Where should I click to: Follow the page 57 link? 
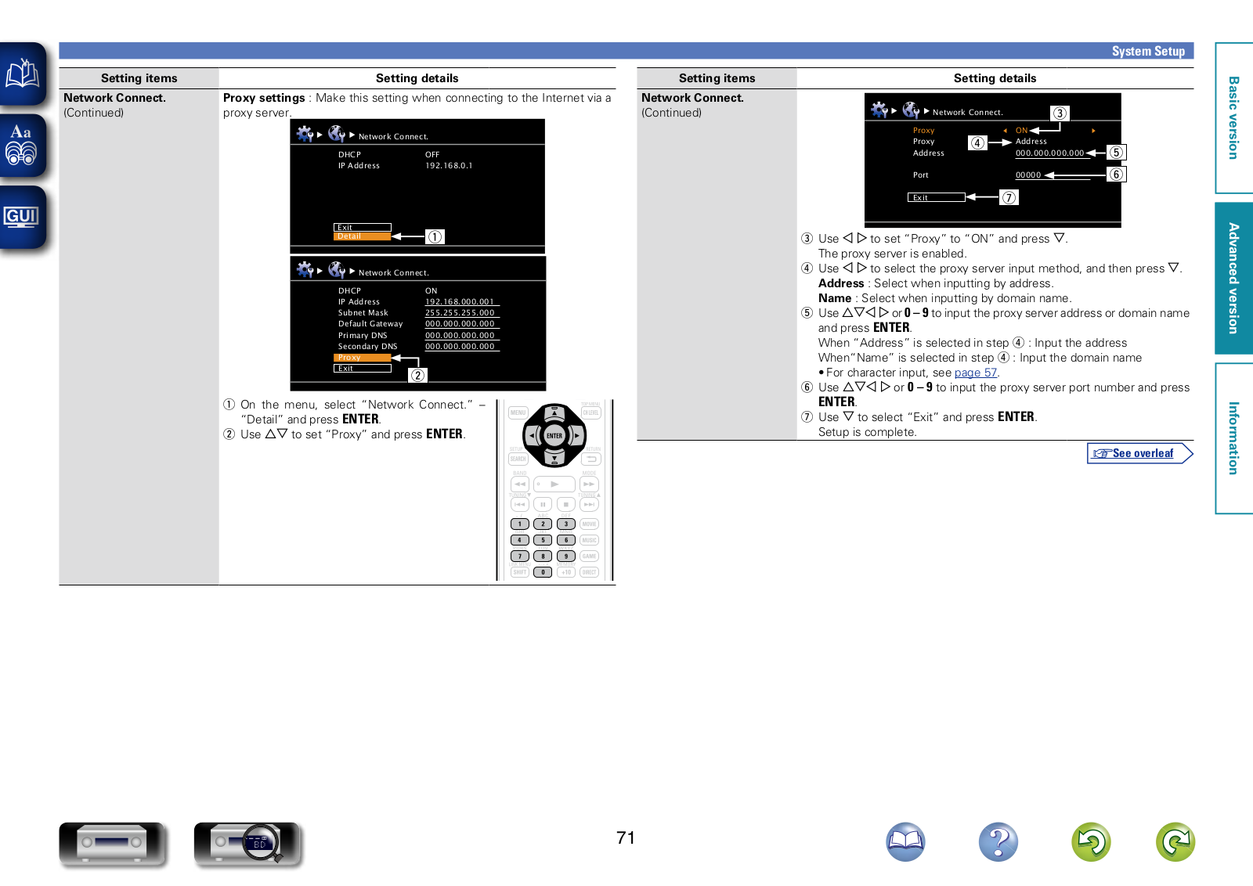975,373
